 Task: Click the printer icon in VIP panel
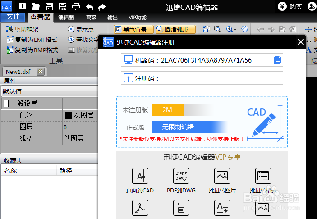(181, 208)
